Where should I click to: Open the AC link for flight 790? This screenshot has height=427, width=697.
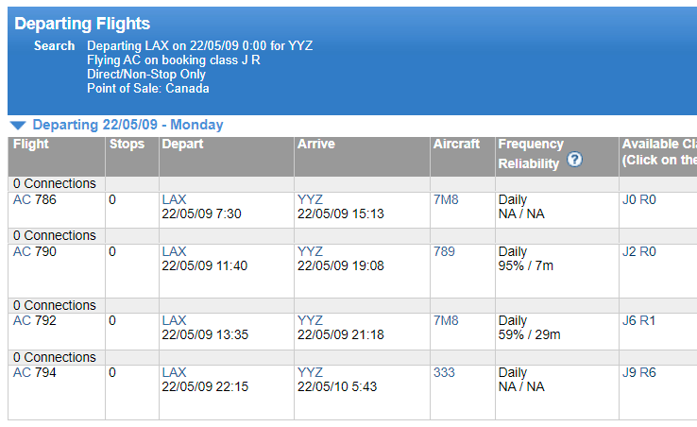point(22,252)
